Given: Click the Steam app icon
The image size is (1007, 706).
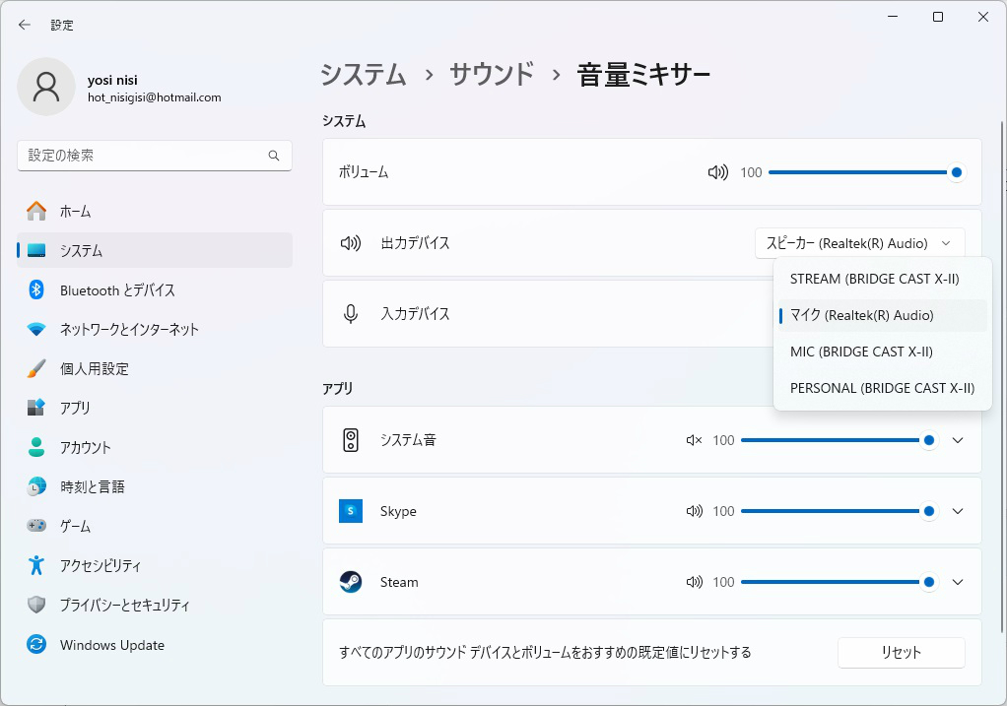Looking at the screenshot, I should [351, 582].
